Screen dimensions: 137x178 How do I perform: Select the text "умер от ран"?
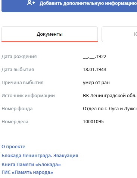96,83
